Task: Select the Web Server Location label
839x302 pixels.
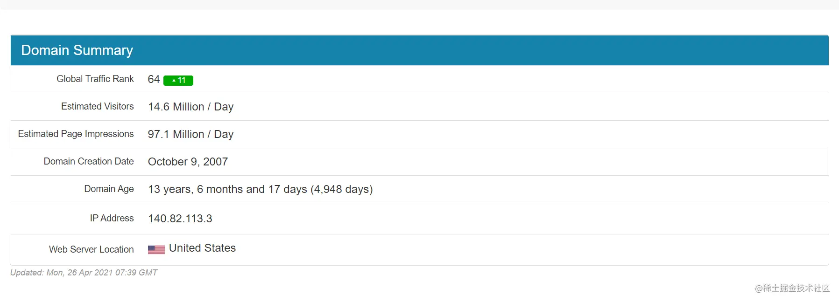Action: click(92, 249)
